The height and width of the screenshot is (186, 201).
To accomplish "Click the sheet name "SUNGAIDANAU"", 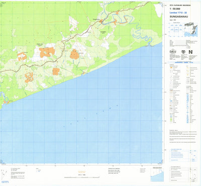I will 179,17.
